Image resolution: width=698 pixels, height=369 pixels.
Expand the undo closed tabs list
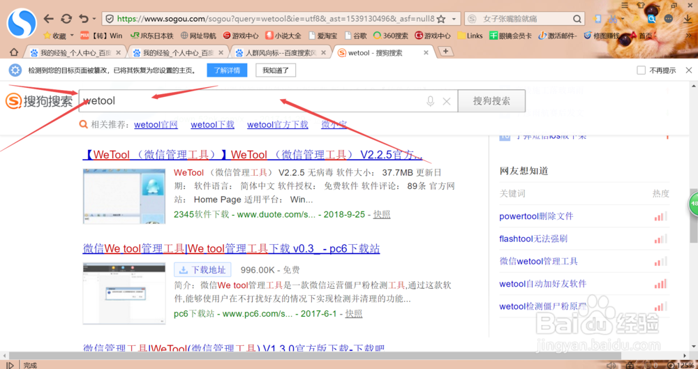coord(94,19)
